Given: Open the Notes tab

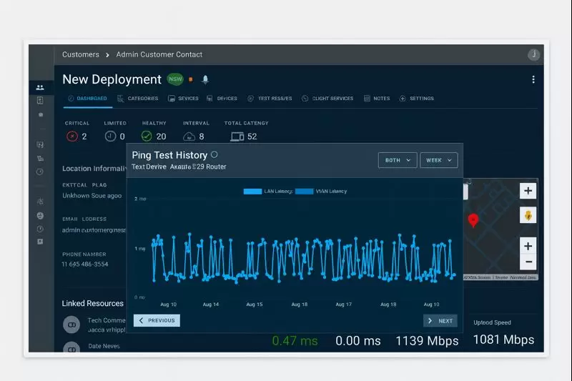Looking at the screenshot, I should 377,99.
